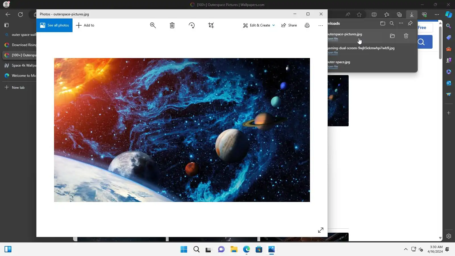Add site to Edge sidebar with plus
The width and height of the screenshot is (455, 256).
click(x=449, y=113)
